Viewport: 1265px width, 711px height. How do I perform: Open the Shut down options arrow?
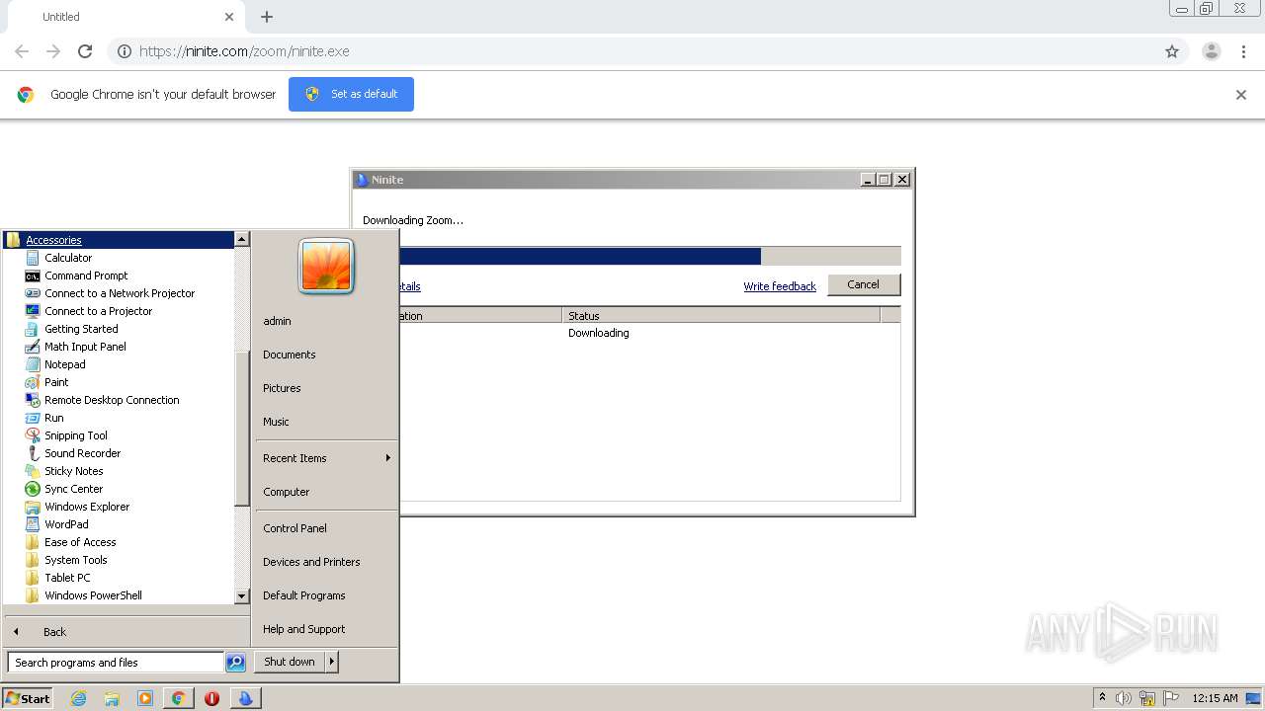[x=332, y=662]
